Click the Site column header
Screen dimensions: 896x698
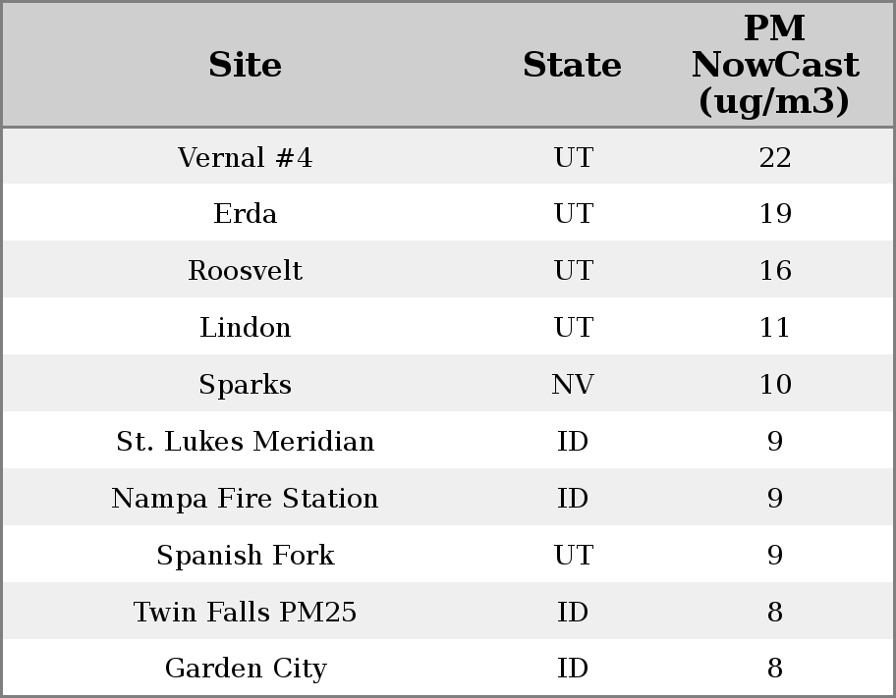[245, 65]
